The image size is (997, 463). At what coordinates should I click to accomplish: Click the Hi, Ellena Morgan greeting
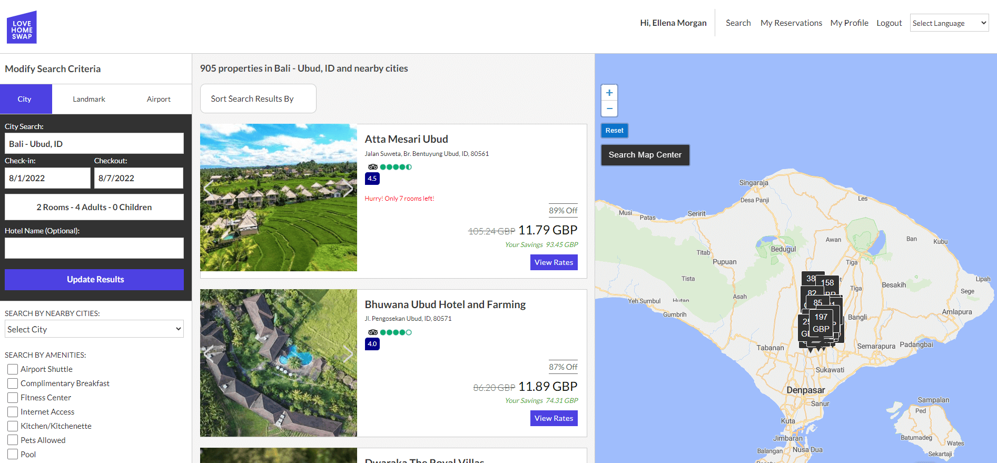673,23
